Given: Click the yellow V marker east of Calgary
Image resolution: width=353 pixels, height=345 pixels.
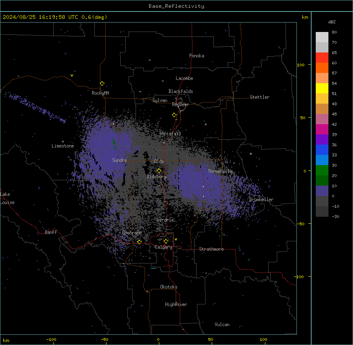Looking at the screenshot, I should tap(176, 239).
